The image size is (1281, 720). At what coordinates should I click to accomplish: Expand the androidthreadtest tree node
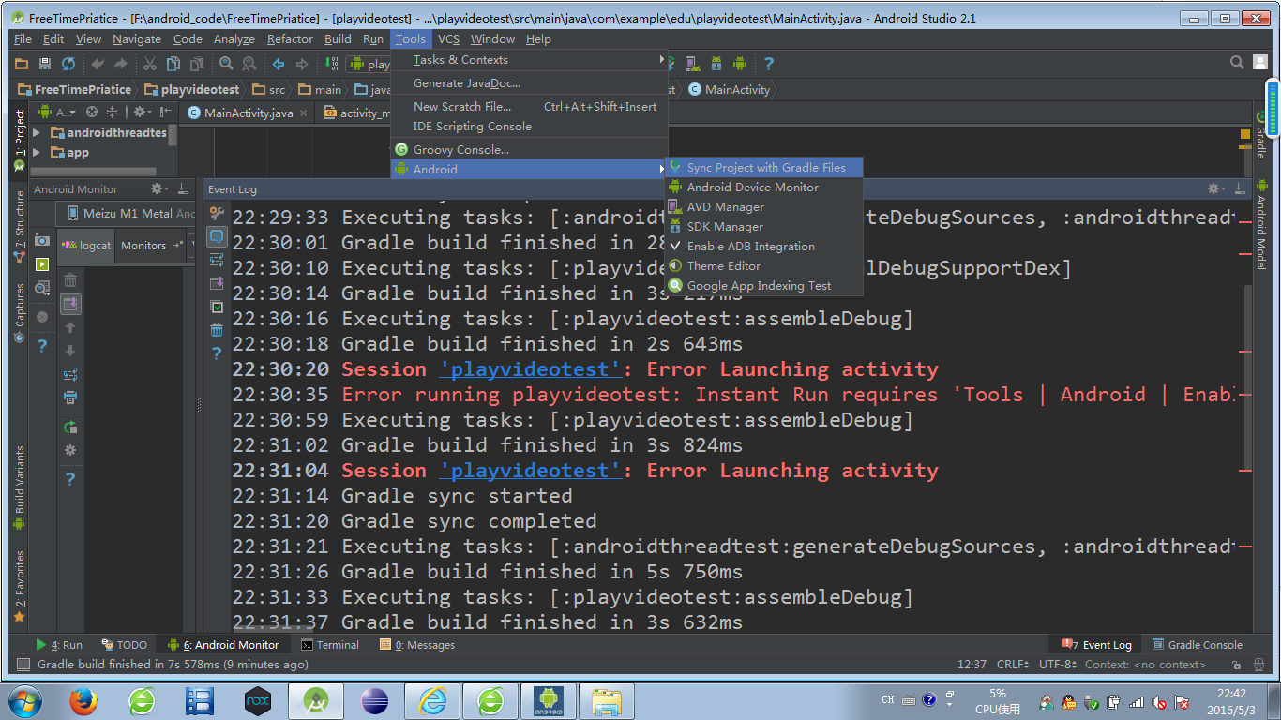37,133
